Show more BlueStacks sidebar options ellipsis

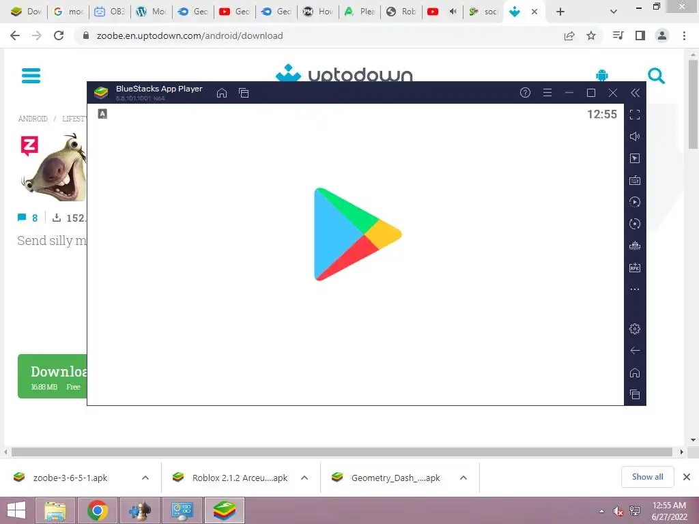point(635,289)
